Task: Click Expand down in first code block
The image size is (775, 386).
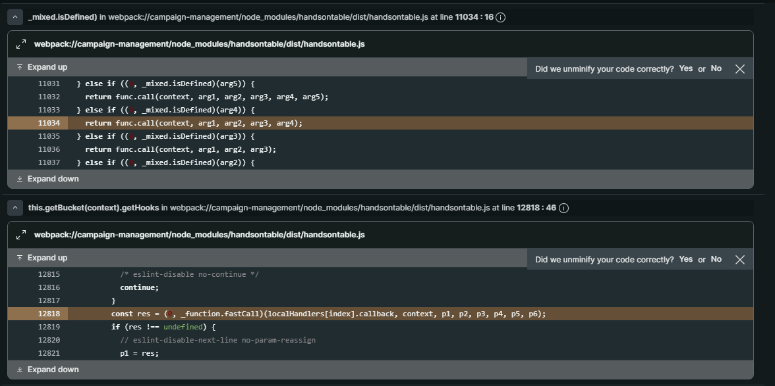Action: (x=47, y=179)
